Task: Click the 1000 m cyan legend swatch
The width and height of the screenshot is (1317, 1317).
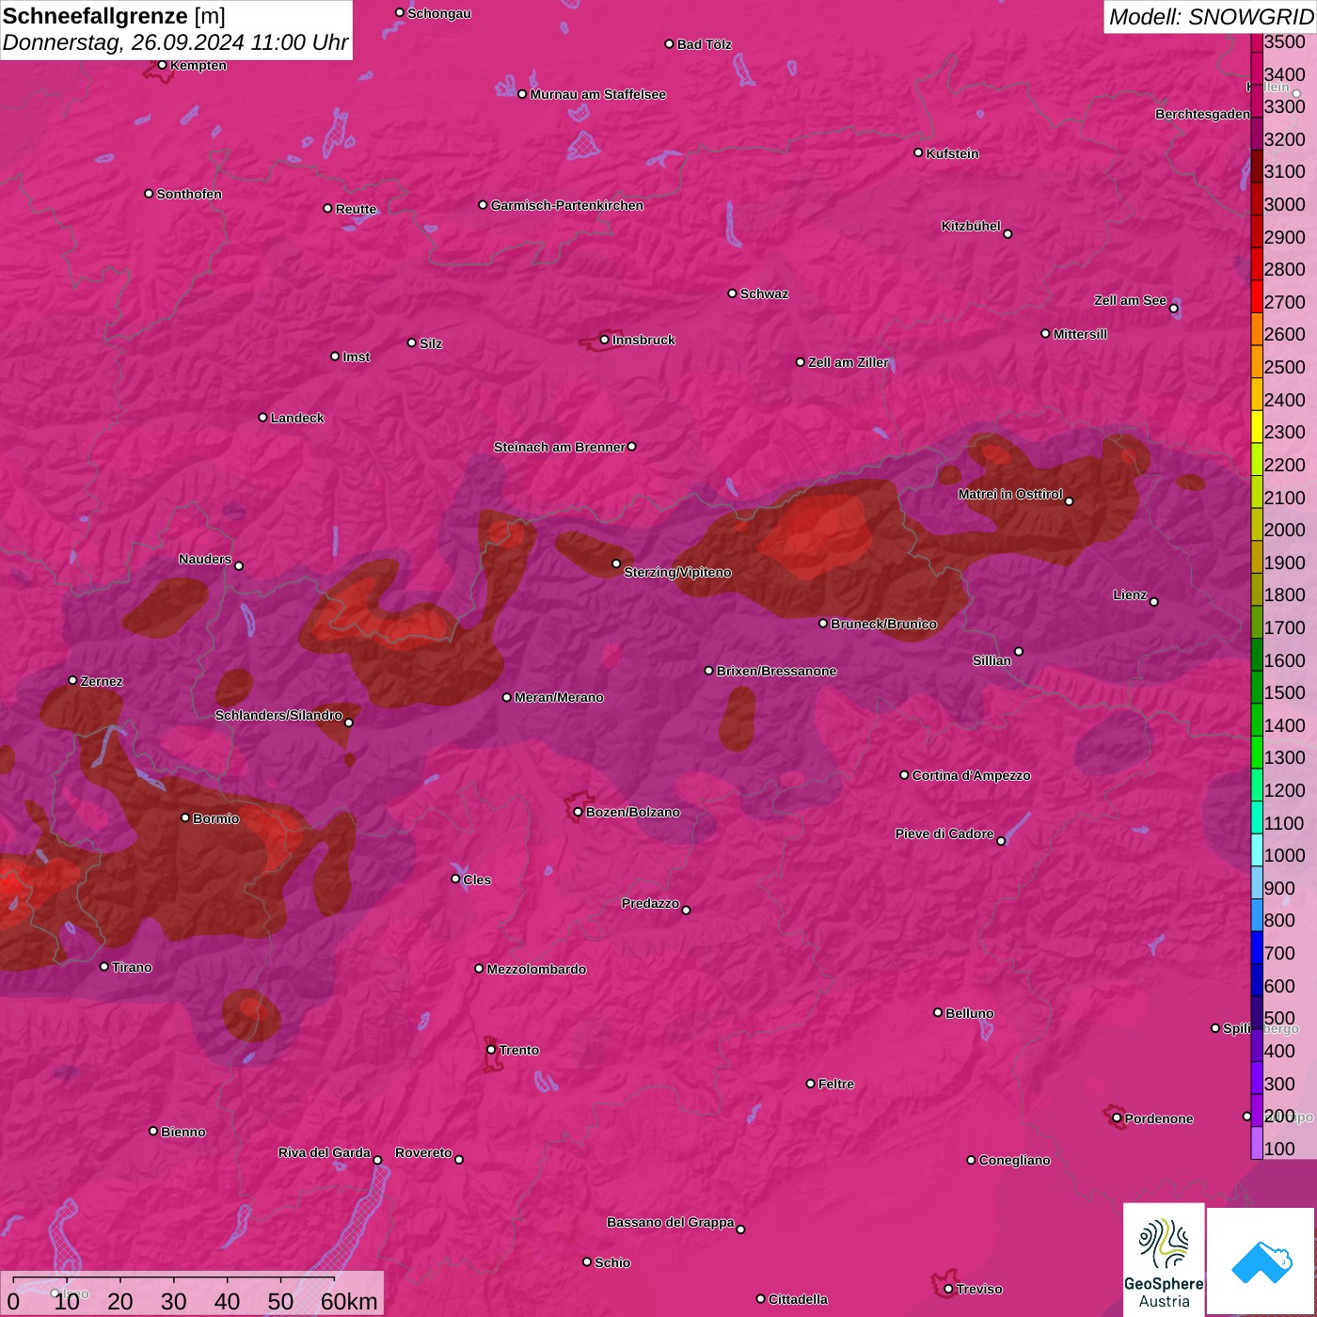Action: [x=1257, y=849]
